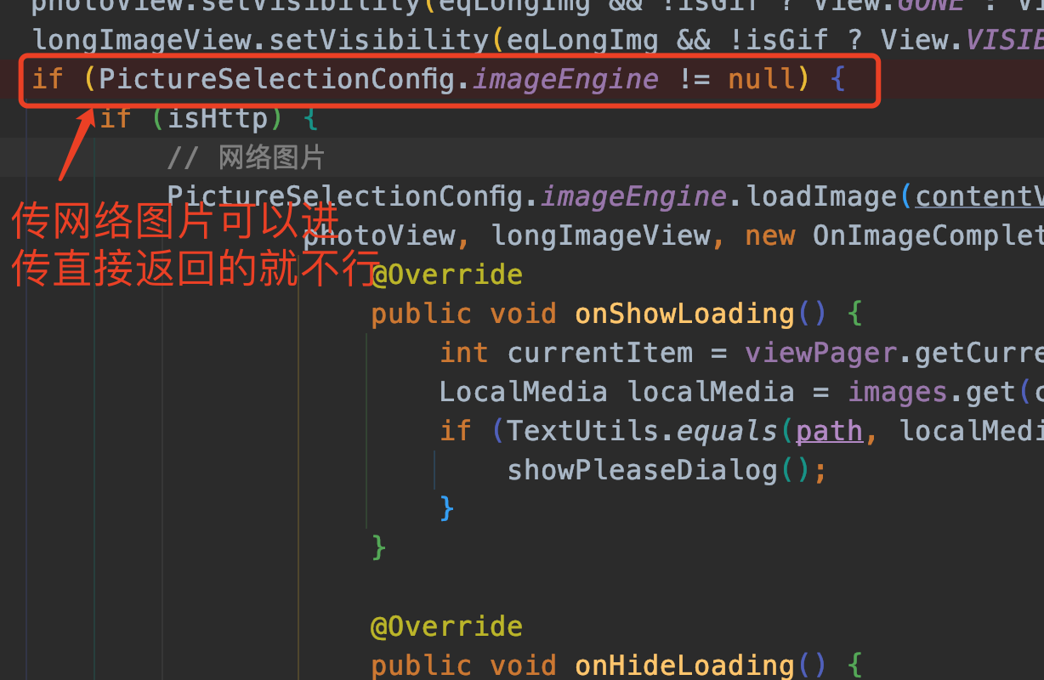1044x680 pixels.
Task: Click the View.GONE constant at the top
Action: pyautogui.click(x=931, y=7)
